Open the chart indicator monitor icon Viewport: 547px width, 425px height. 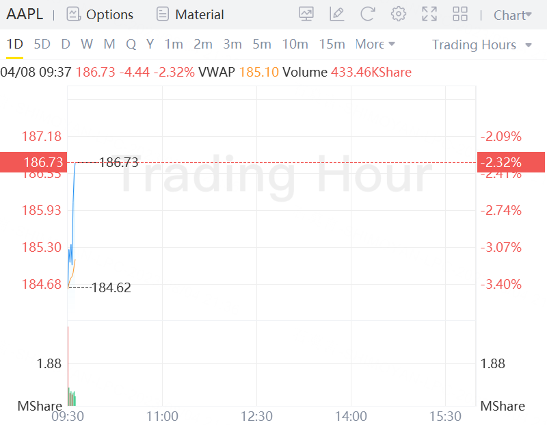click(x=306, y=14)
